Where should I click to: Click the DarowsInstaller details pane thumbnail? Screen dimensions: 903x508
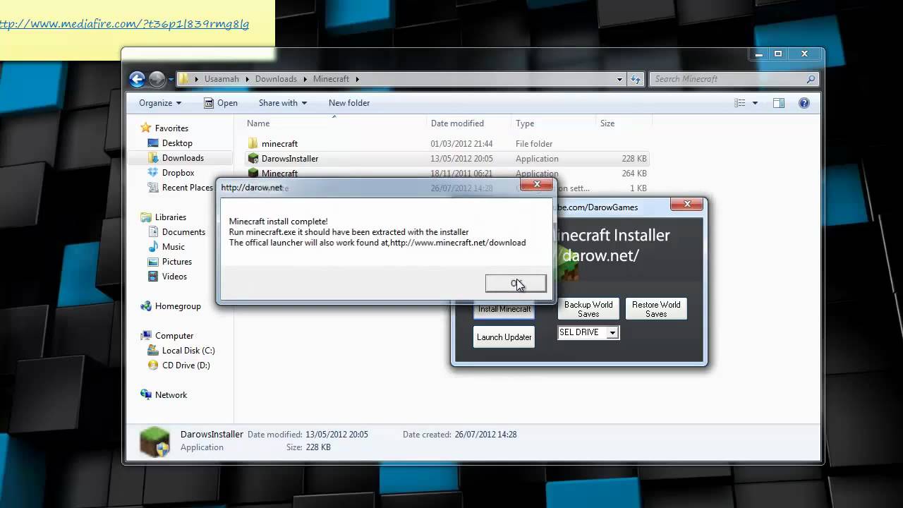pyautogui.click(x=154, y=442)
